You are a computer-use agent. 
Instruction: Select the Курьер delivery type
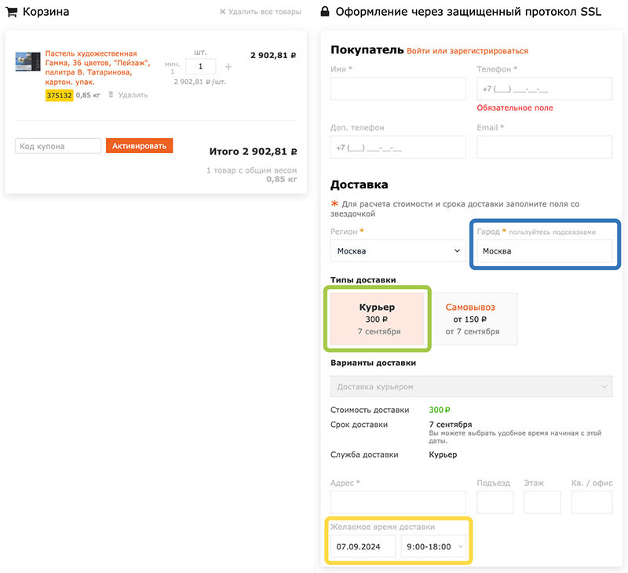[378, 319]
